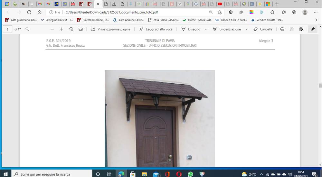Search in the PDF with magnifier
Image resolution: width=322 pixels, height=177 pixels.
(x=27, y=29)
